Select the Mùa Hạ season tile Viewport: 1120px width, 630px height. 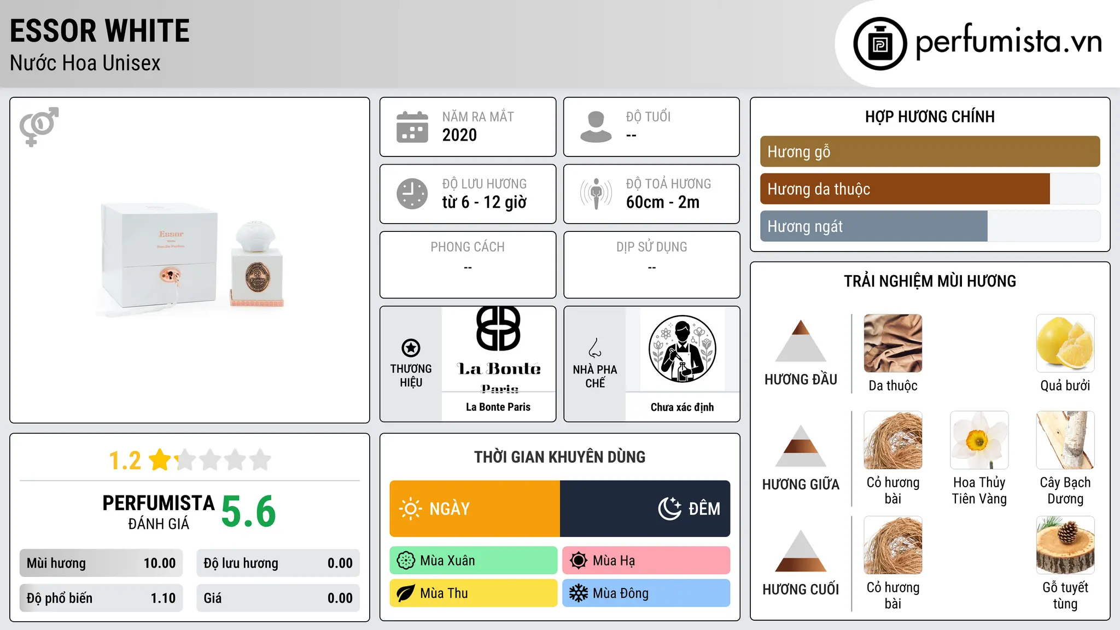[646, 561]
